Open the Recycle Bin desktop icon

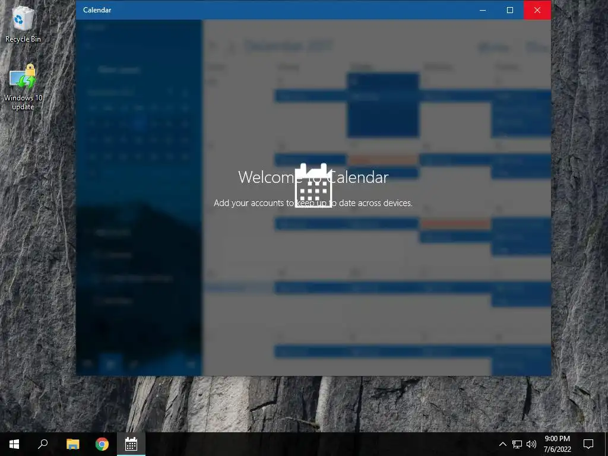point(23,23)
